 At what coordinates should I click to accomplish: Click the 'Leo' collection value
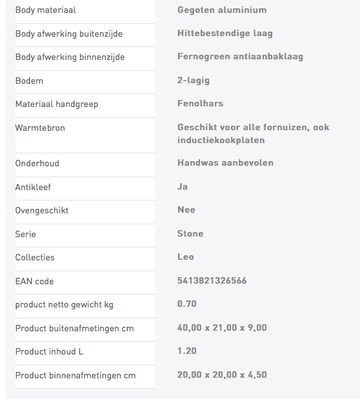185,257
